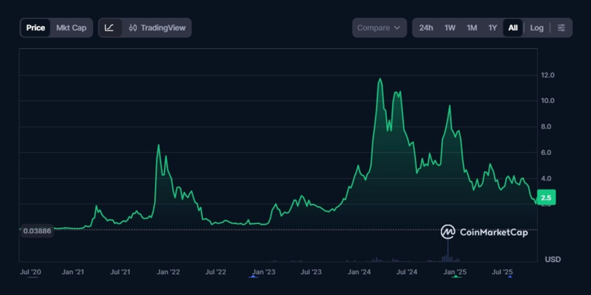Click the 0.03886 starting price label
Image resolution: width=591 pixels, height=295 pixels.
tap(37, 231)
